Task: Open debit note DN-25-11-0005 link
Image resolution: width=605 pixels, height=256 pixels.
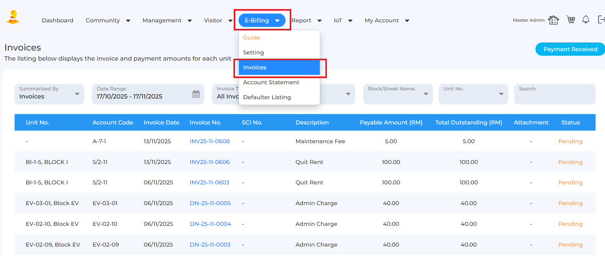Action: tap(210, 203)
